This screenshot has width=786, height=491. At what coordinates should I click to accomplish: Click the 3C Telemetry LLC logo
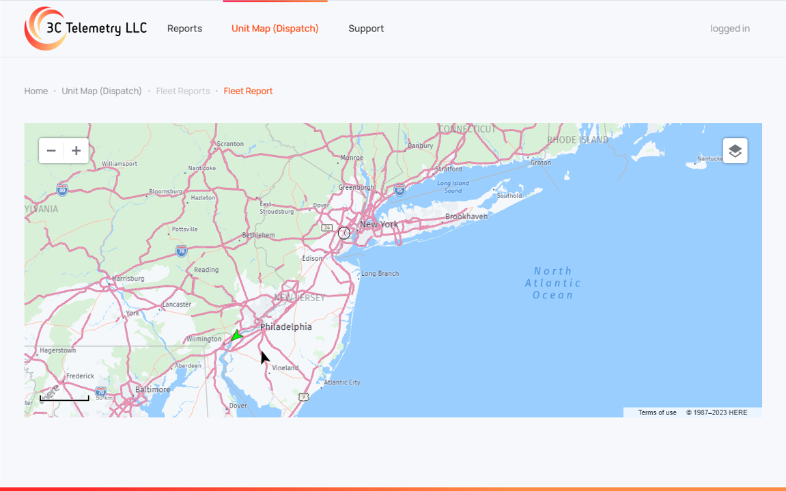pos(85,29)
